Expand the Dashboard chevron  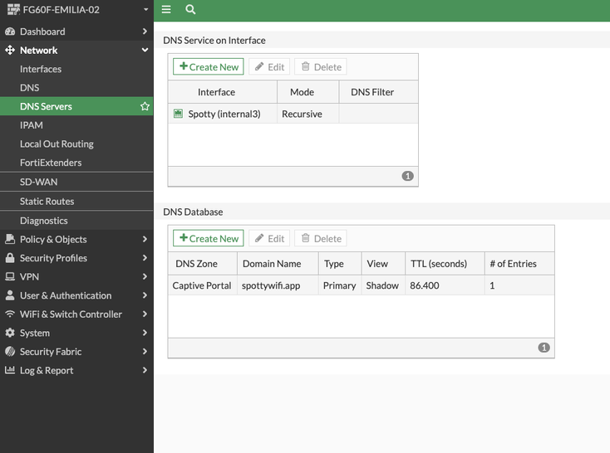145,31
